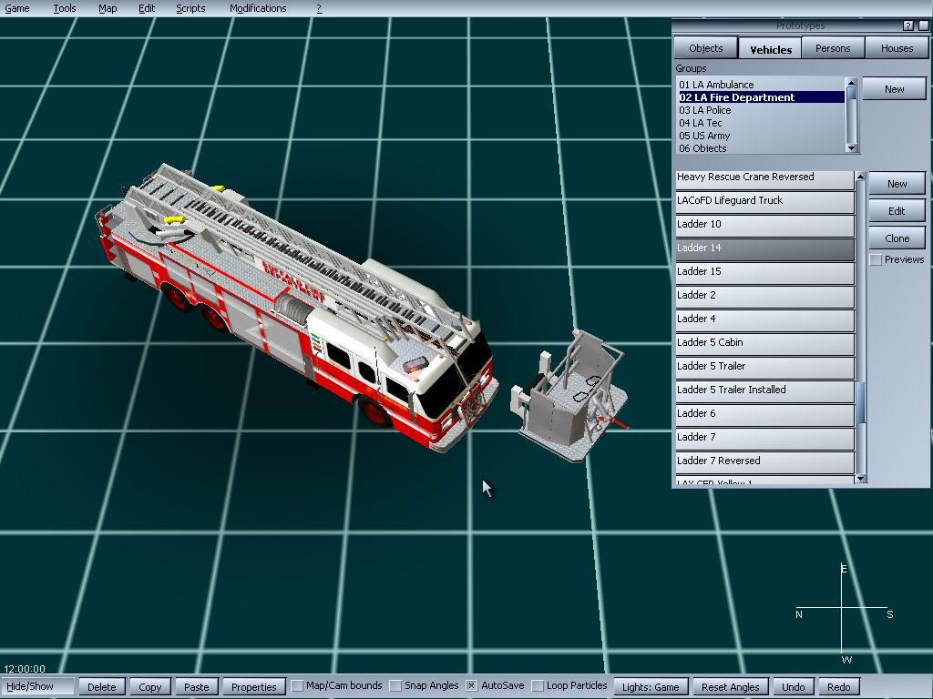
Task: Toggle Map/Cam bounds checkbox
Action: pyautogui.click(x=296, y=686)
